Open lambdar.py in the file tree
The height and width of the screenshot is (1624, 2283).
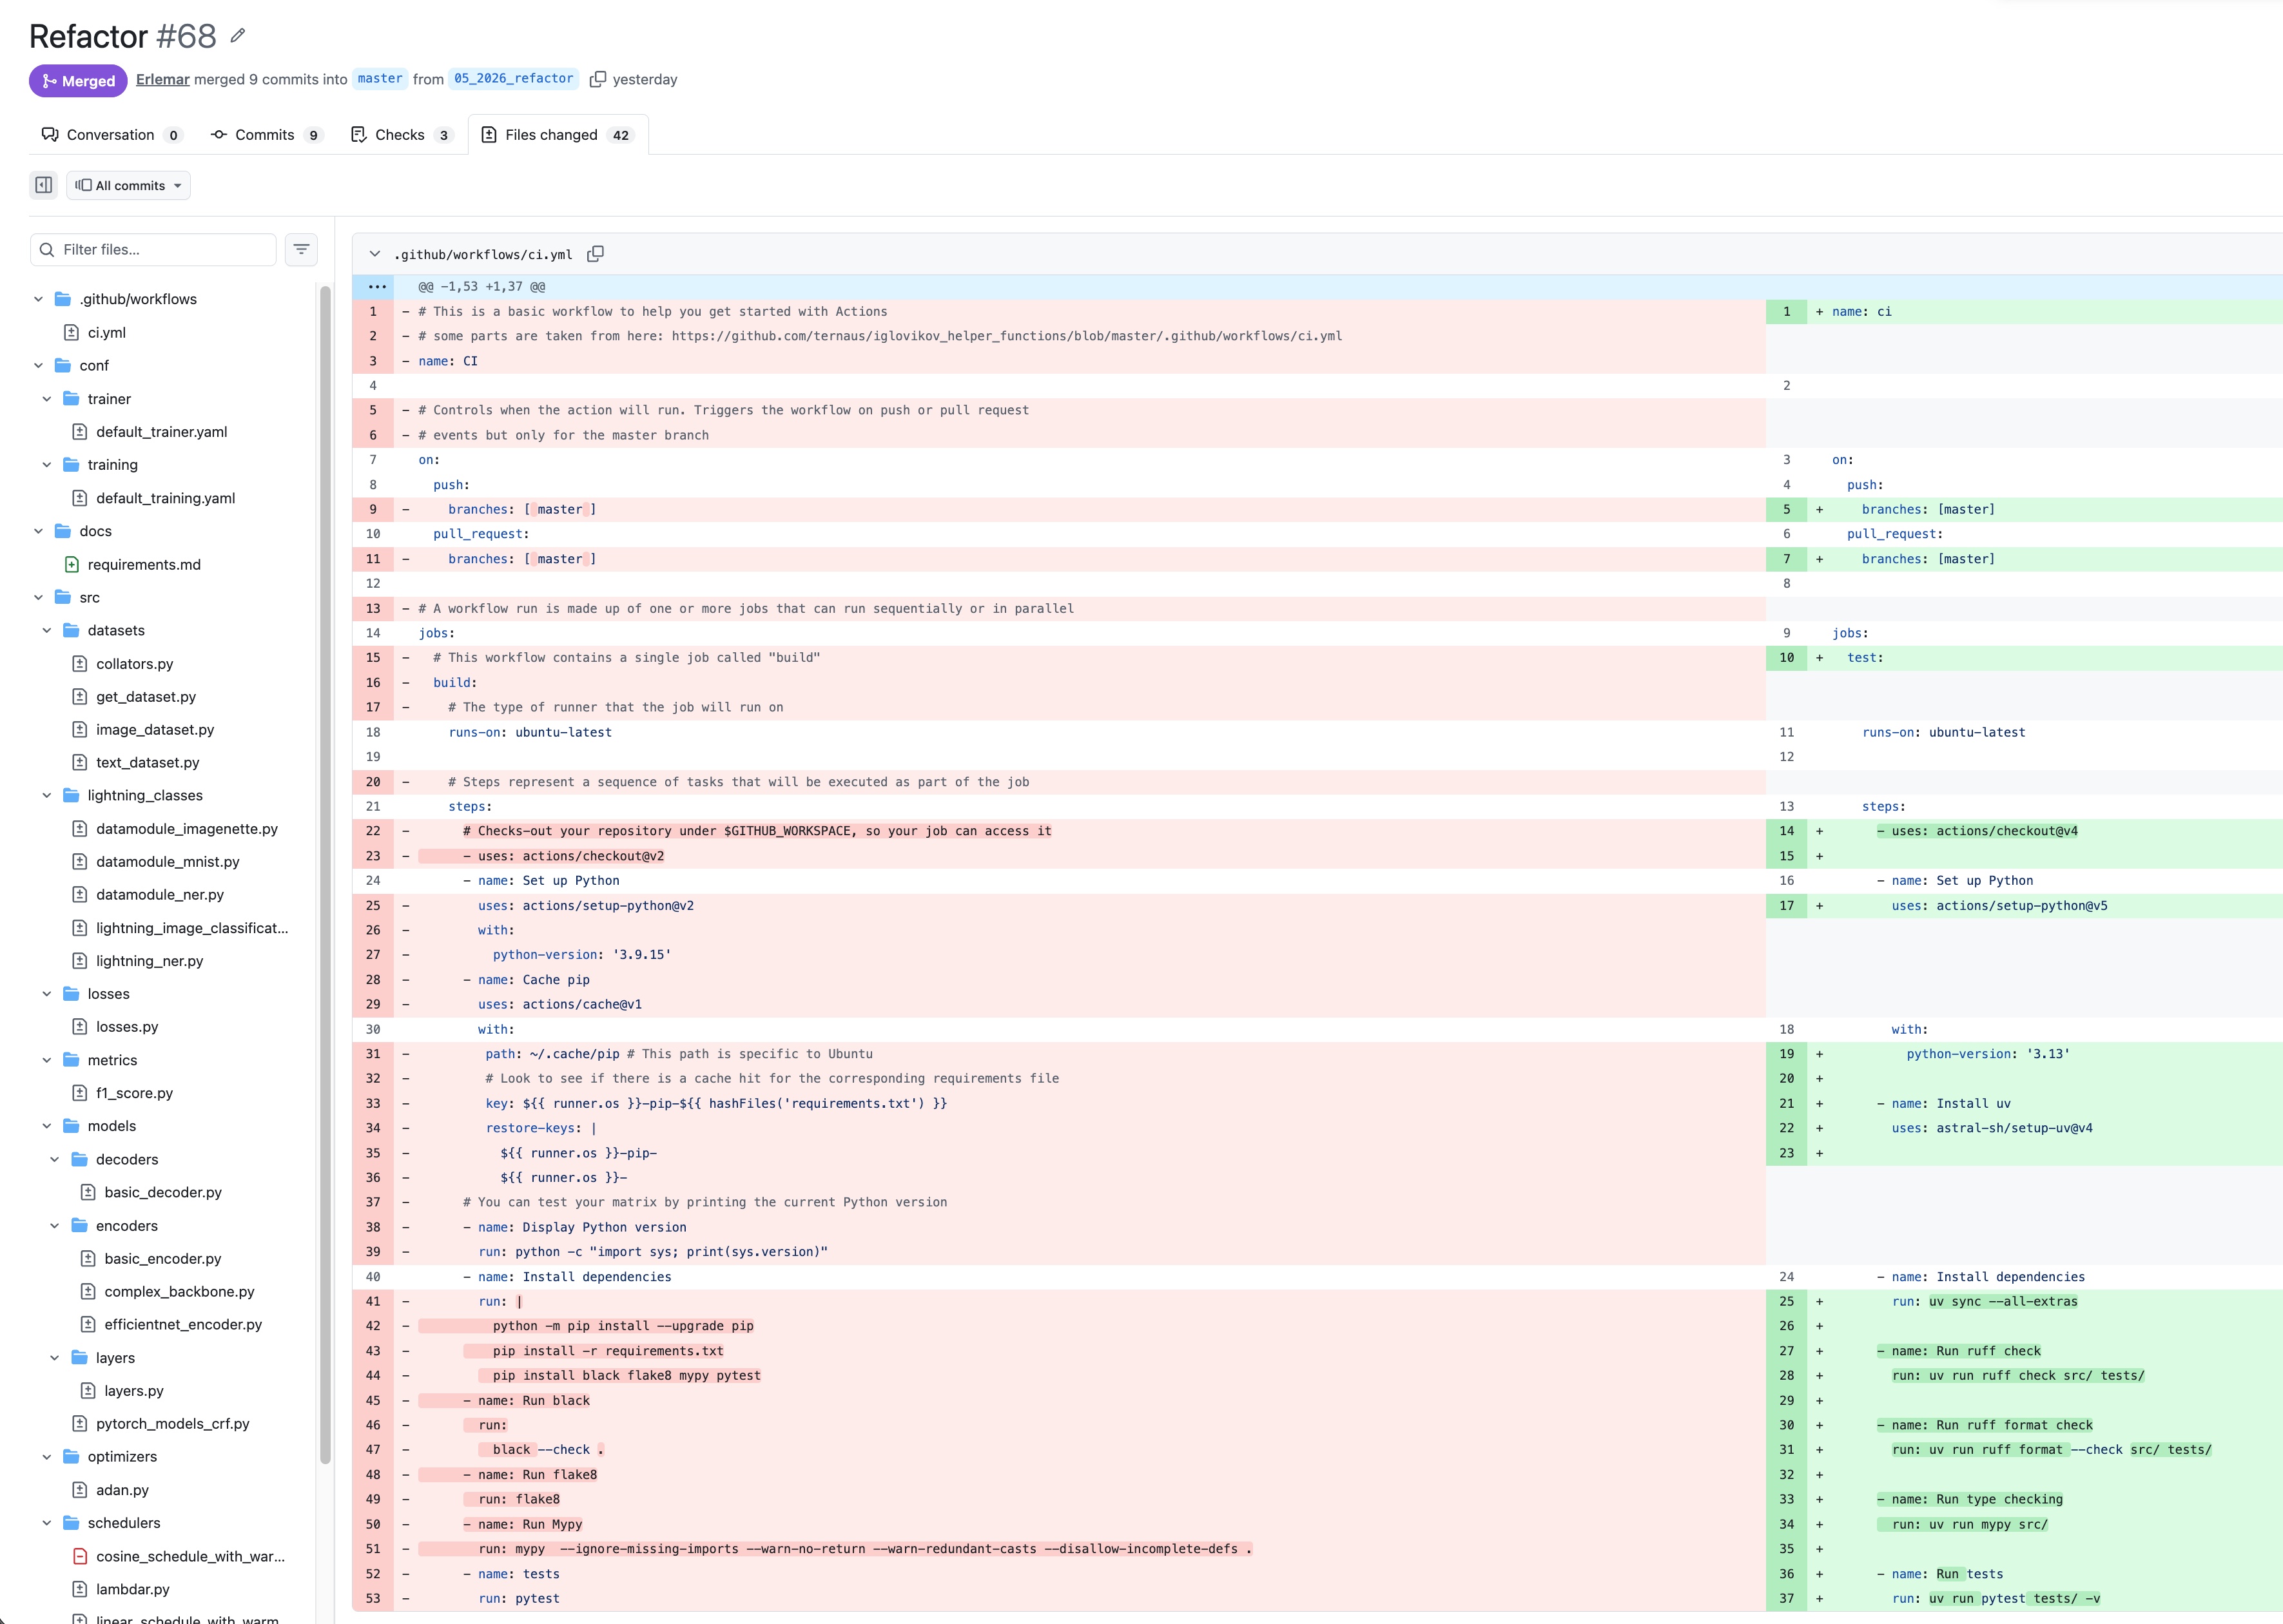[x=133, y=1589]
